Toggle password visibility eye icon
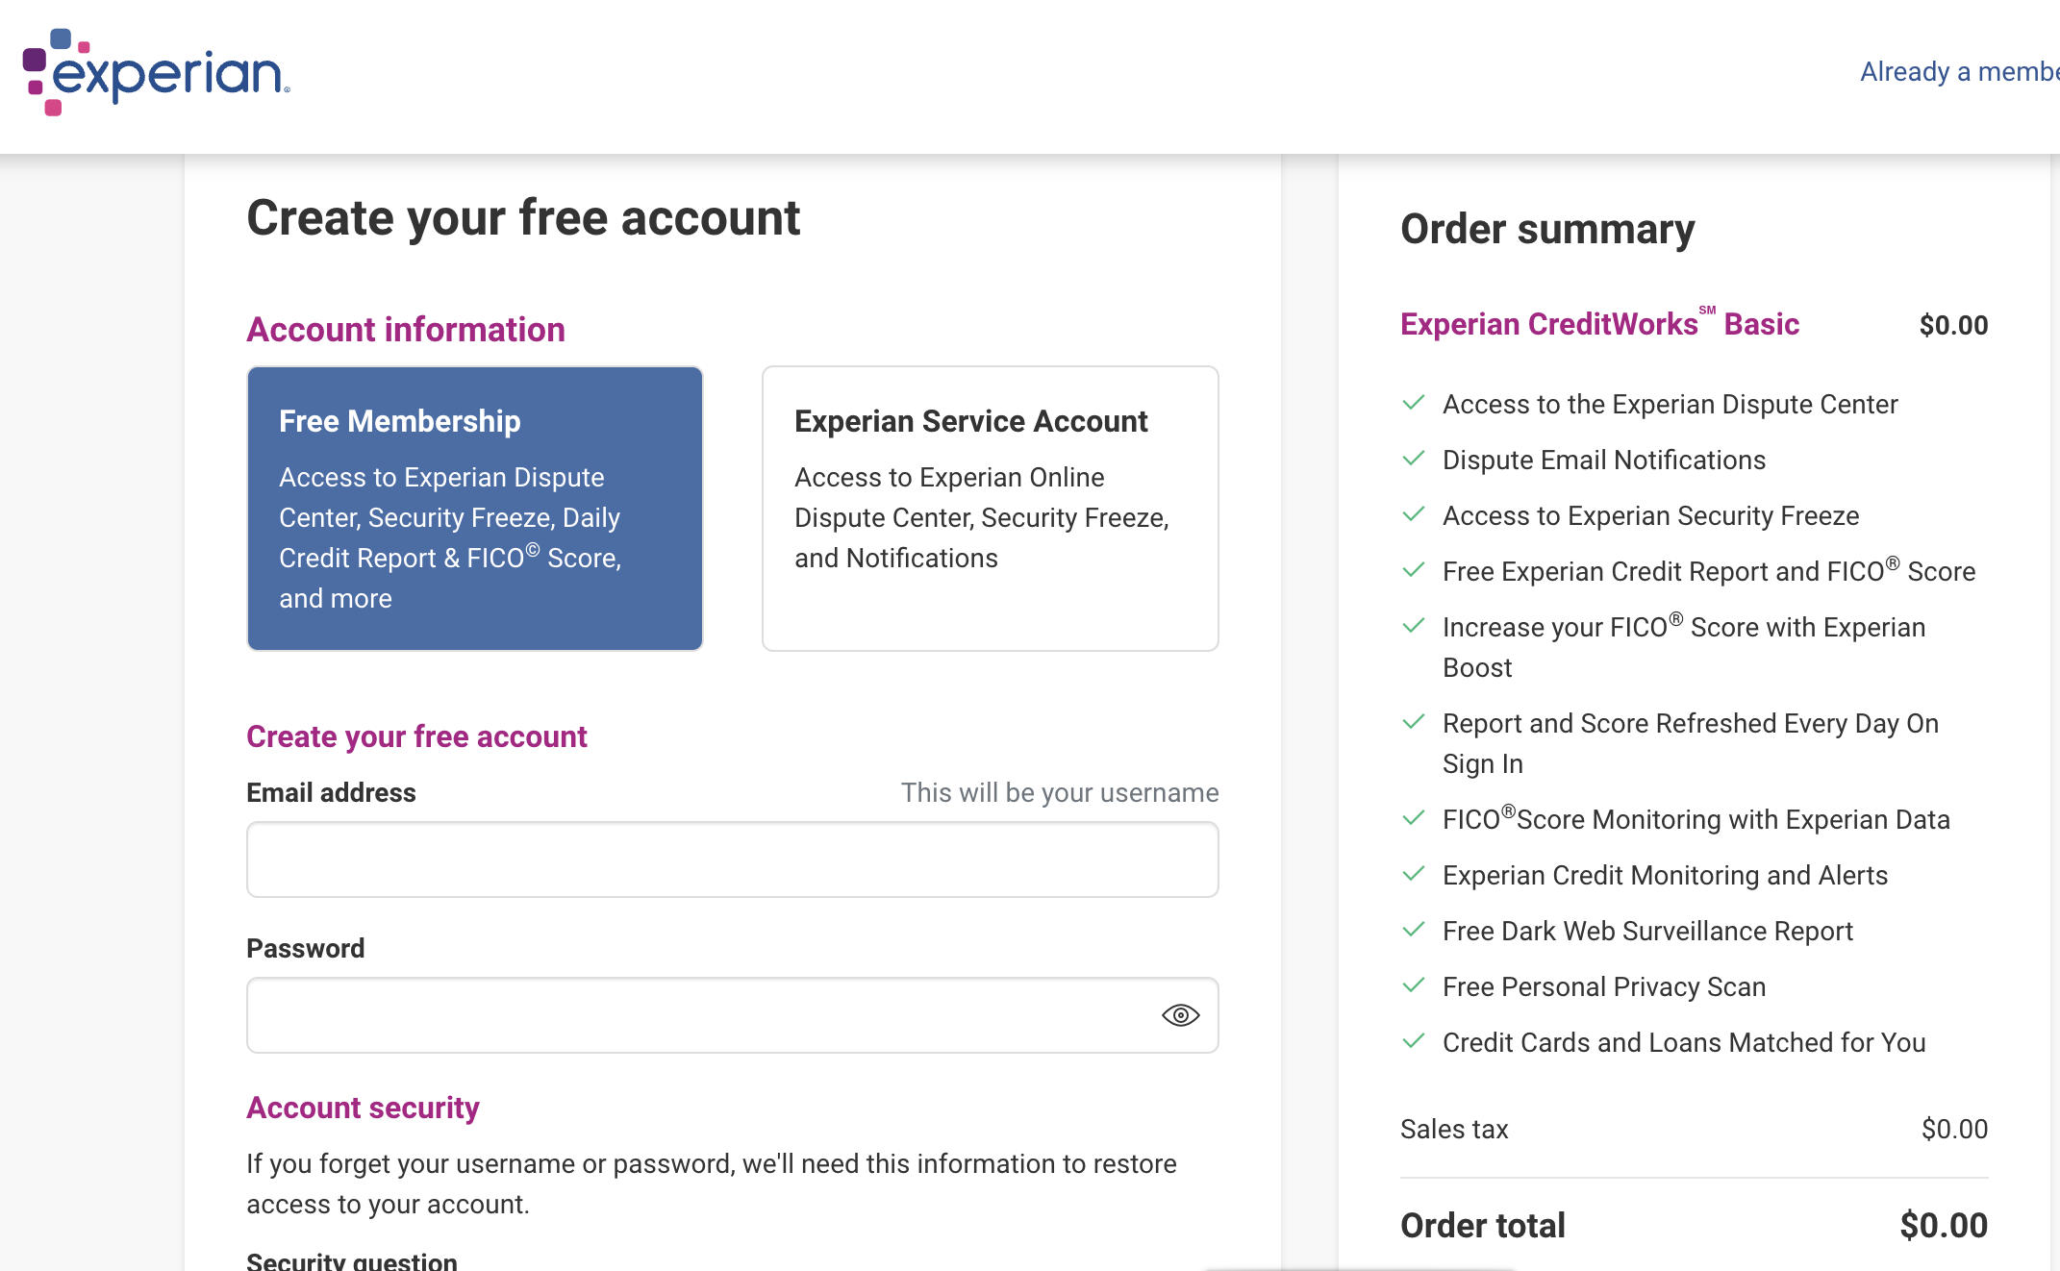Screen dimensions: 2060x1271 (1180, 1015)
